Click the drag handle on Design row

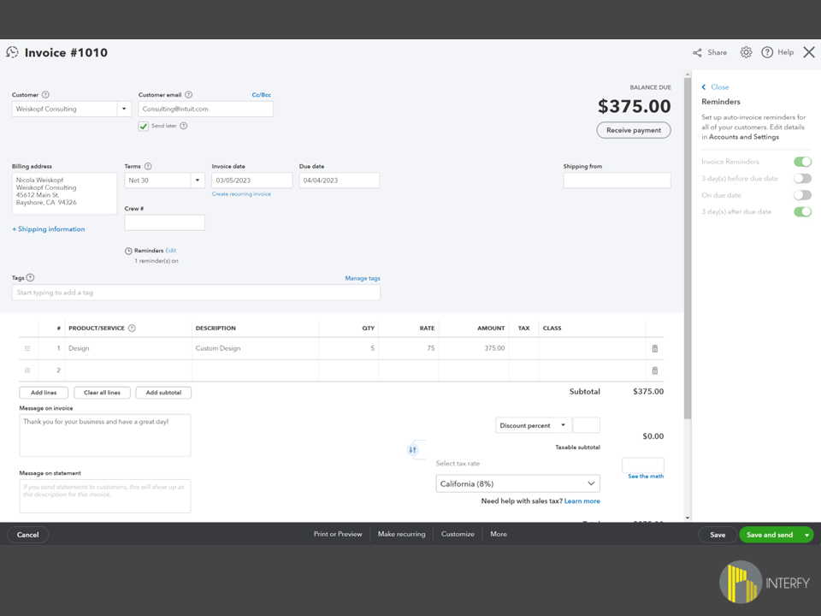(x=27, y=349)
